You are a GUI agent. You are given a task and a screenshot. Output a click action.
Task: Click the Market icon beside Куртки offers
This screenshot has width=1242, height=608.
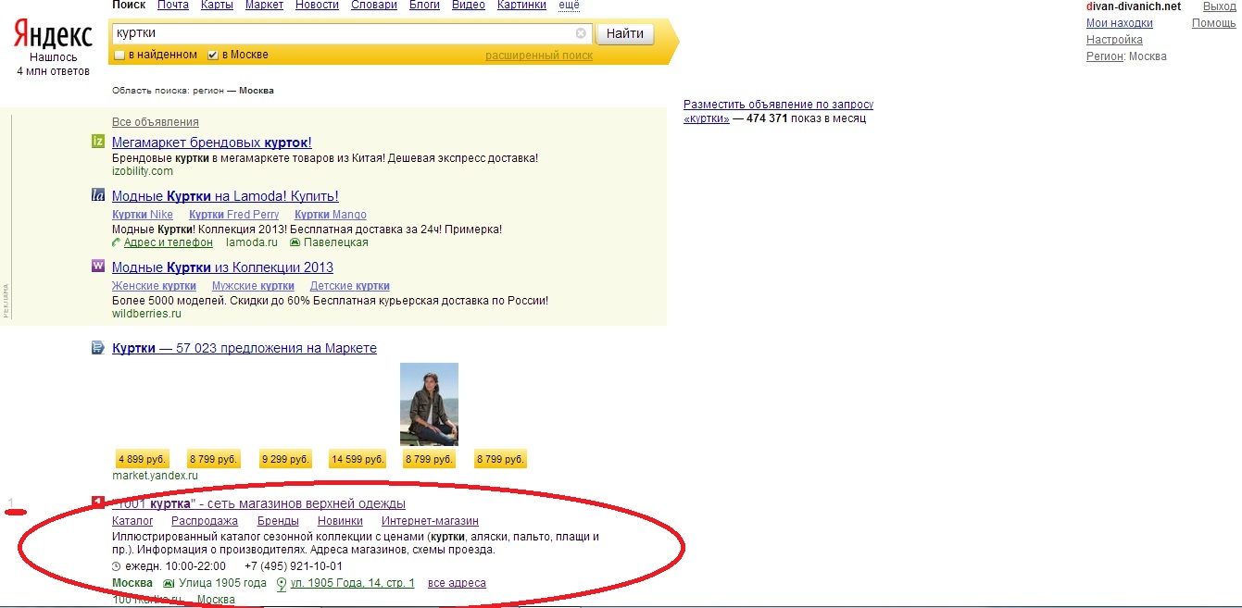97,348
